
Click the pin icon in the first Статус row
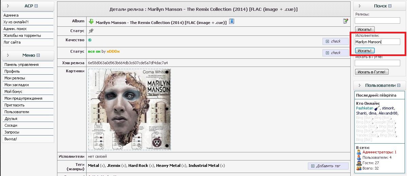[91, 31]
